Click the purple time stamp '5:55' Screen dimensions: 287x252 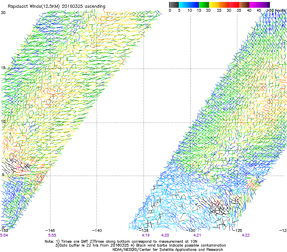click(52, 235)
